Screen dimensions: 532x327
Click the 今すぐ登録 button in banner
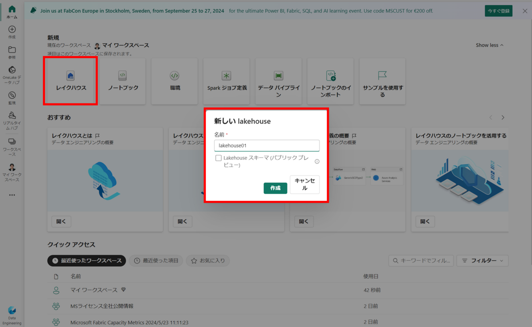[499, 11]
